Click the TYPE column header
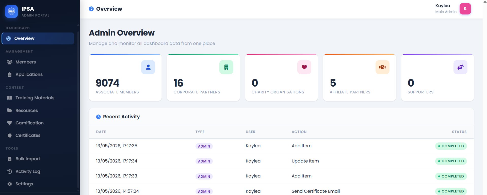The height and width of the screenshot is (195, 487). (200, 132)
